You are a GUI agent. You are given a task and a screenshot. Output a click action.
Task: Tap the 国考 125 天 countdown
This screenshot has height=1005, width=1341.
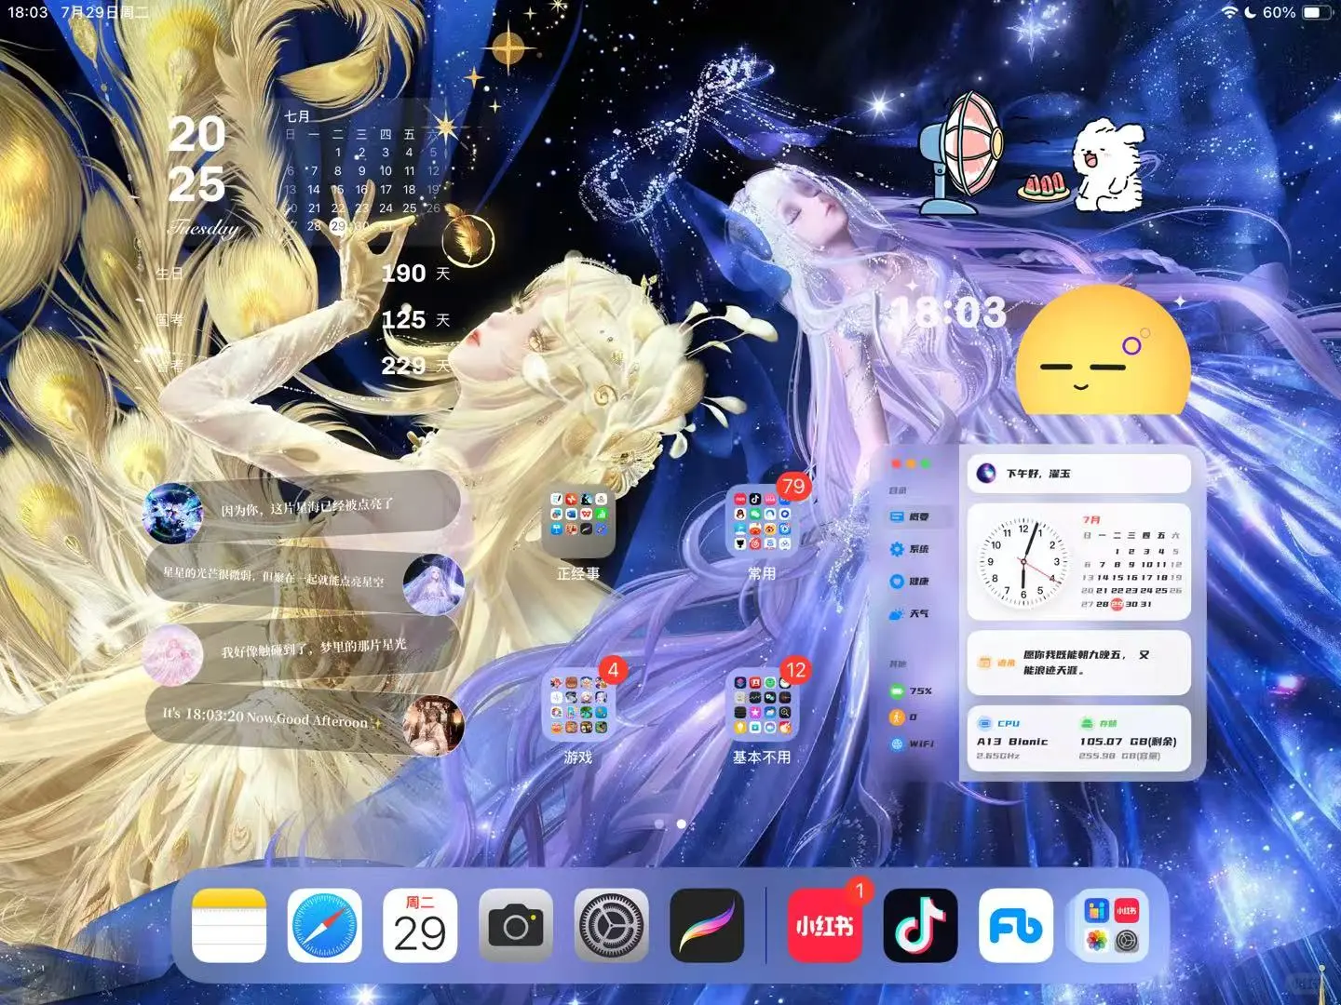point(303,320)
